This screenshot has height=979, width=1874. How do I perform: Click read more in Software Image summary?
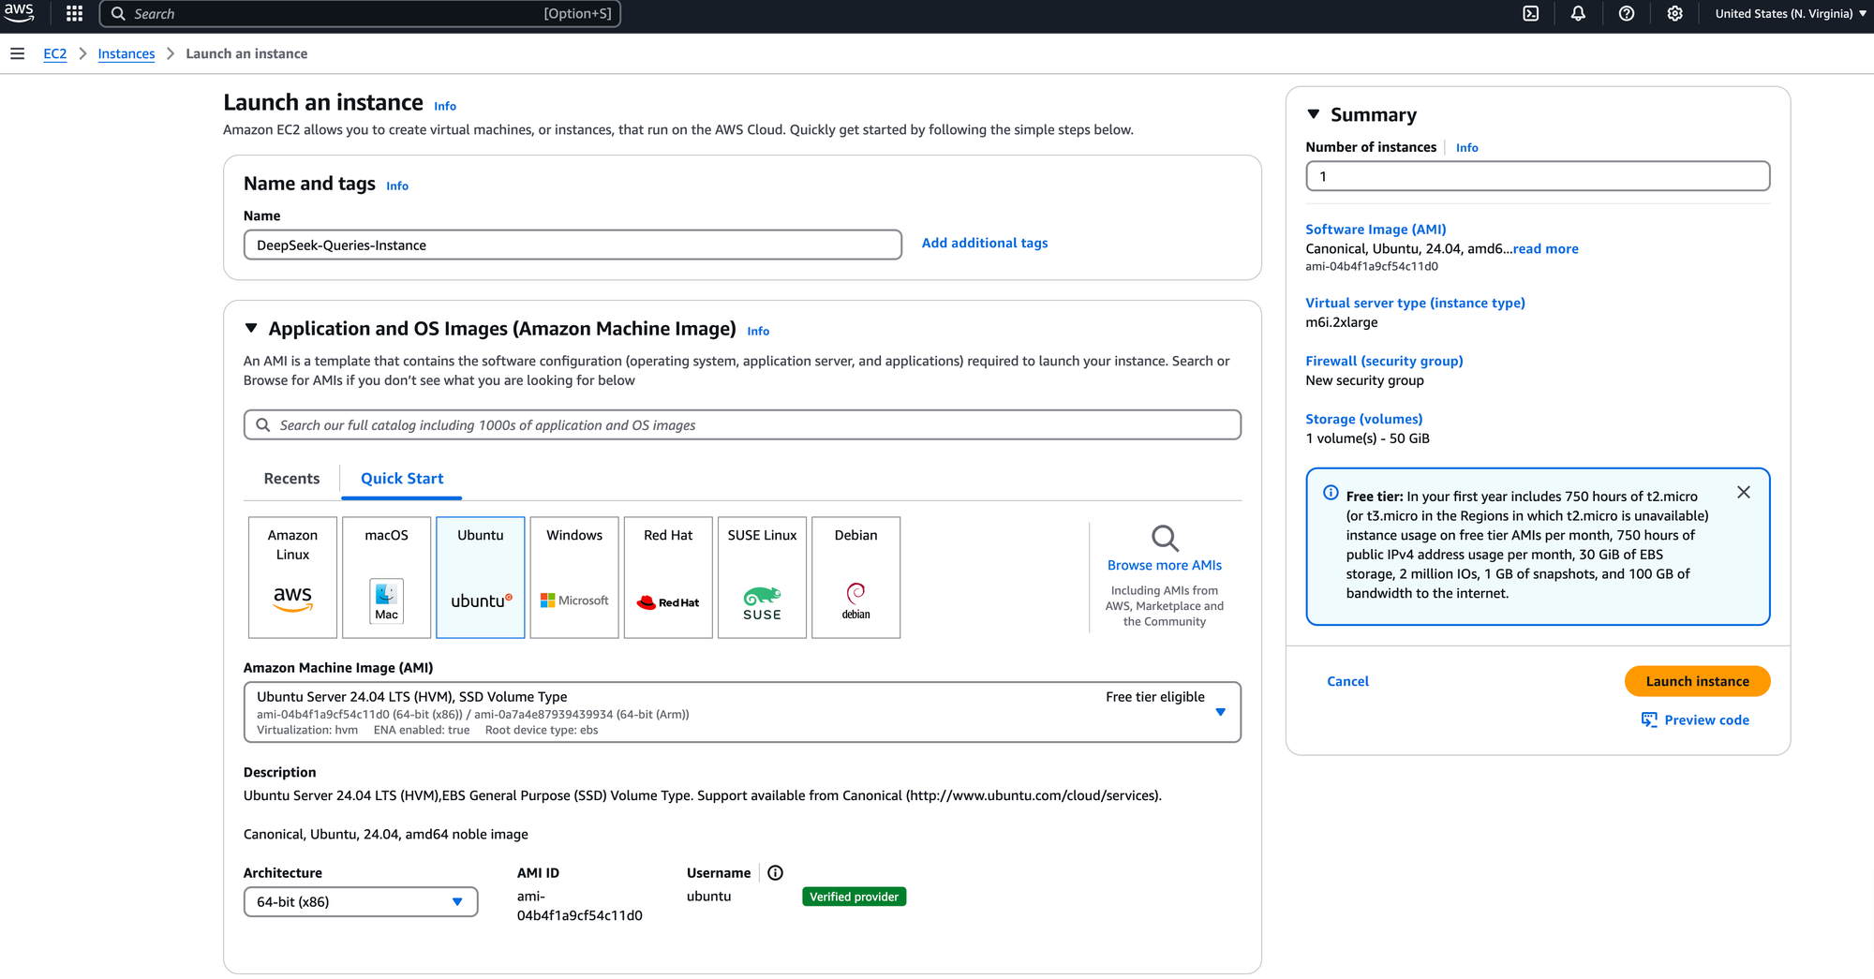[1545, 248]
